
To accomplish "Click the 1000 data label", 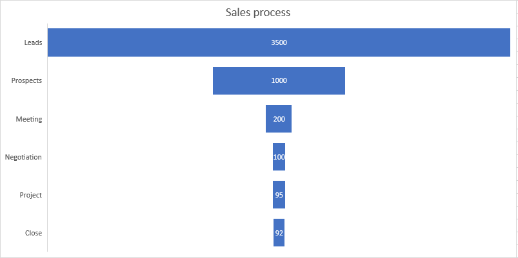I will tap(279, 80).
